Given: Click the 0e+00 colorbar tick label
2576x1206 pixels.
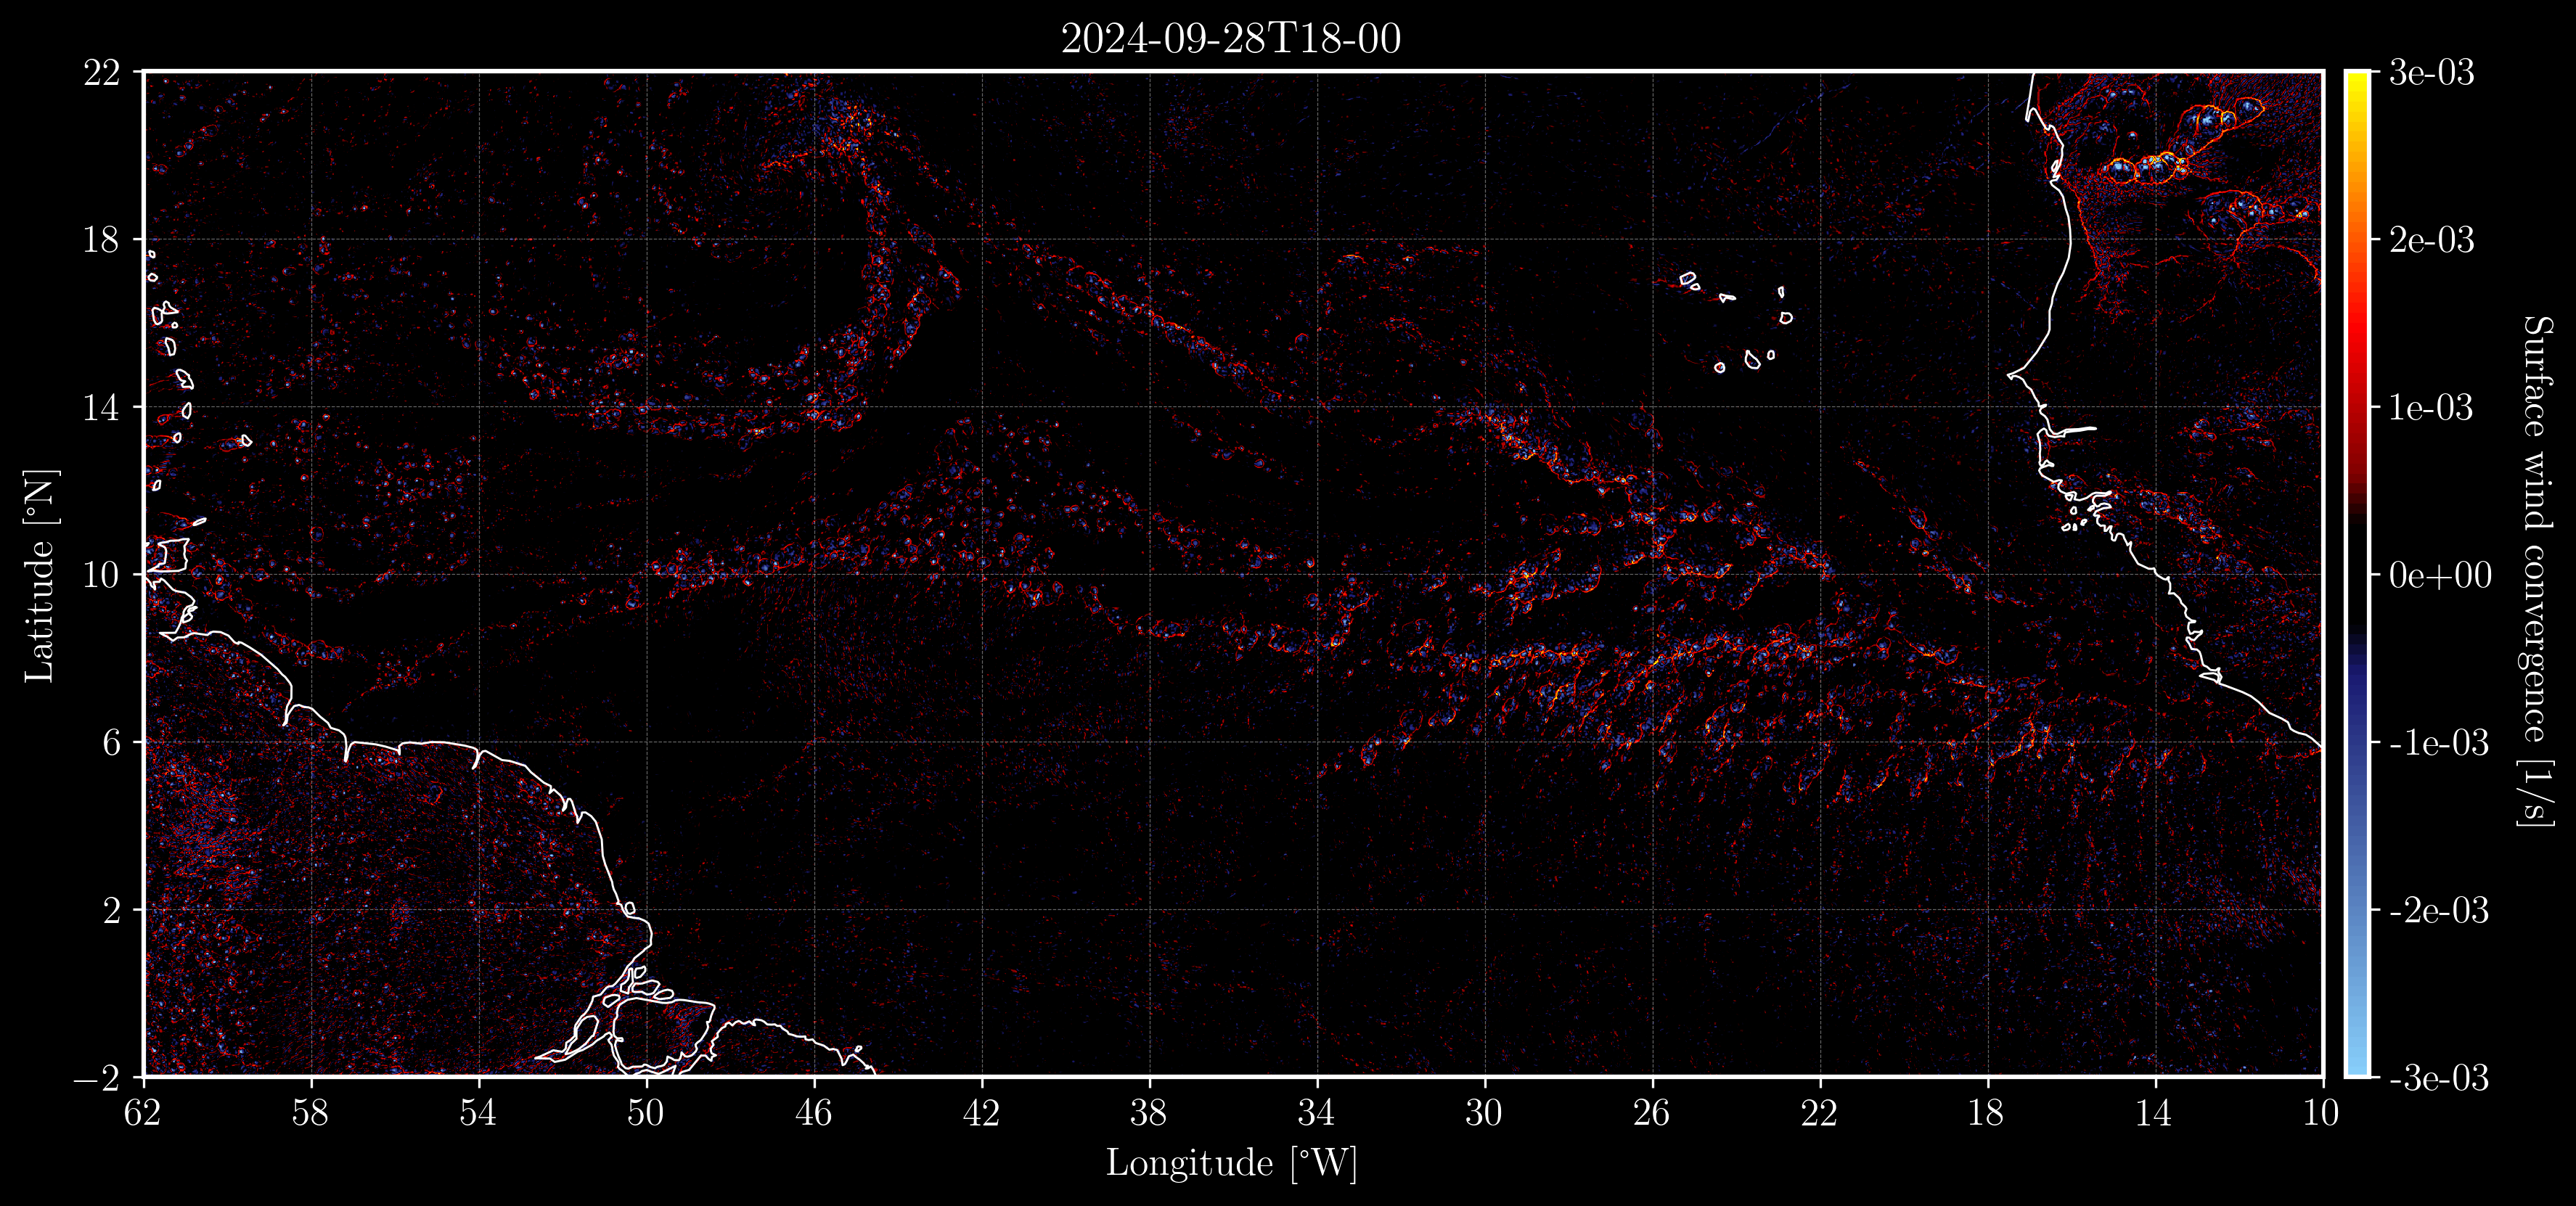Looking at the screenshot, I should coord(2440,575).
